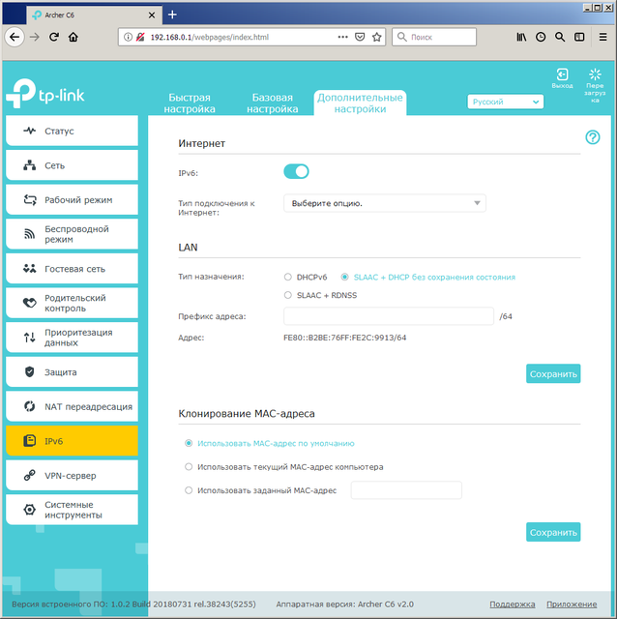
Task: Open Родительский контроль section
Action: (x=72, y=304)
